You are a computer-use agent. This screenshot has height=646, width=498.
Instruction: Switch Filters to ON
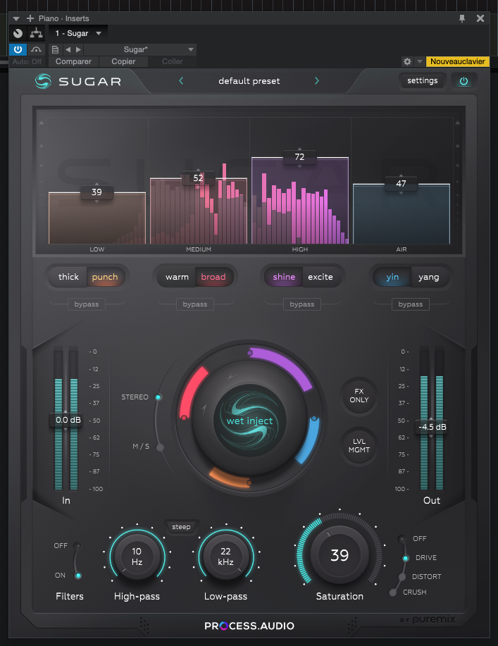pyautogui.click(x=78, y=576)
